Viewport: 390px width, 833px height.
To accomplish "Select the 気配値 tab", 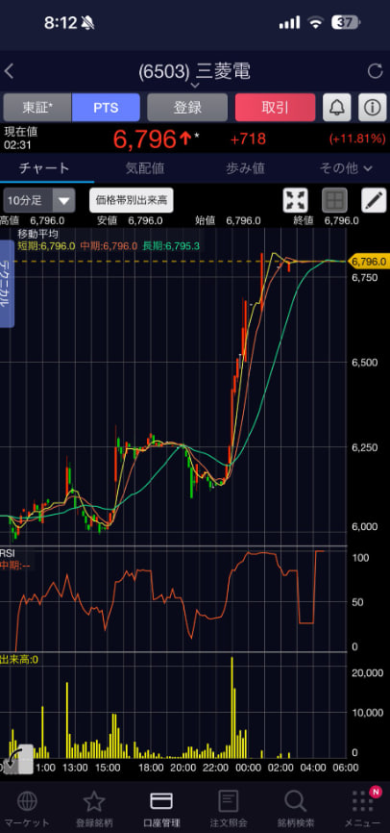I will [x=145, y=168].
